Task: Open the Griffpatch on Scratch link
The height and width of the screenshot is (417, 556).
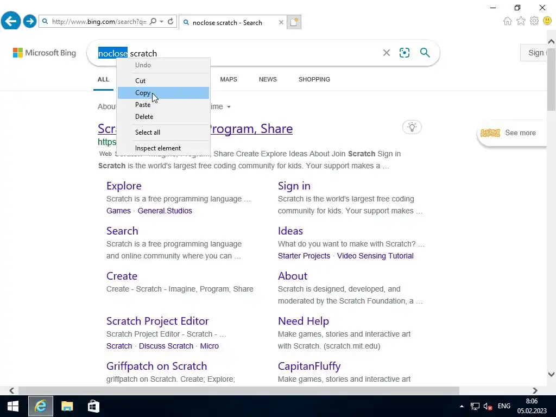Action: (156, 366)
